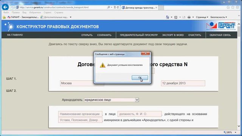The height and width of the screenshot is (136, 242).
Task: Click 'Документ успешно восстановлен' message text
Action: 125,65
